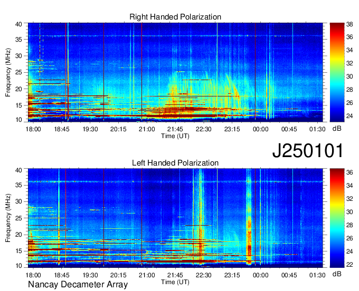Click the 20:15 time tick of Left Handed plot
This screenshot has height=291, width=359.
tap(118, 275)
